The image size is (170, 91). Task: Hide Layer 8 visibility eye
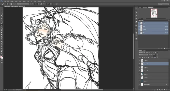(x=139, y=60)
